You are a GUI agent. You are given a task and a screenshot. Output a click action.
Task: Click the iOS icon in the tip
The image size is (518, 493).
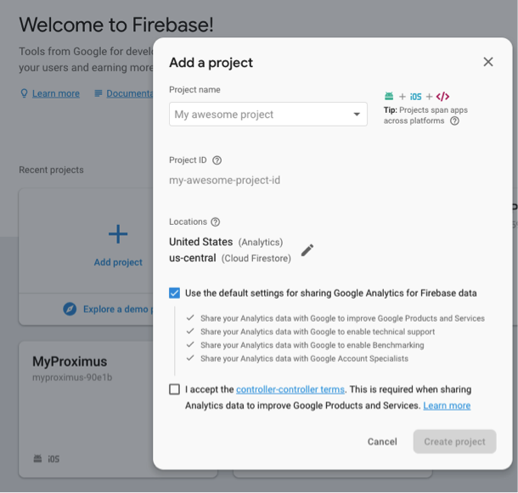tap(415, 97)
